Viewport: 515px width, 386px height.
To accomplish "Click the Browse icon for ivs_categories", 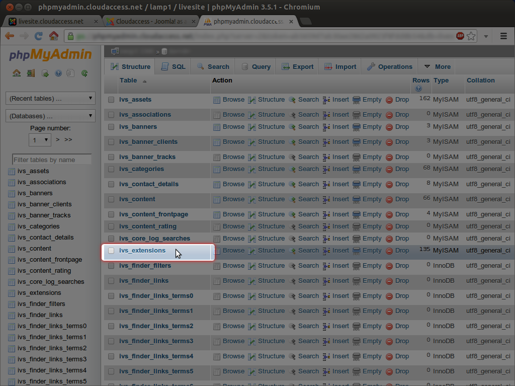I will point(216,169).
